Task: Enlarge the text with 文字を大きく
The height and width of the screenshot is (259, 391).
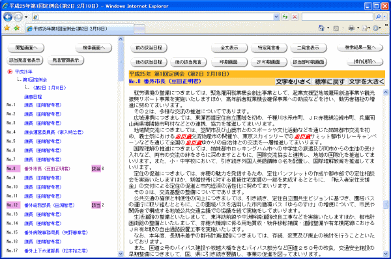Action: pyautogui.click(x=366, y=82)
